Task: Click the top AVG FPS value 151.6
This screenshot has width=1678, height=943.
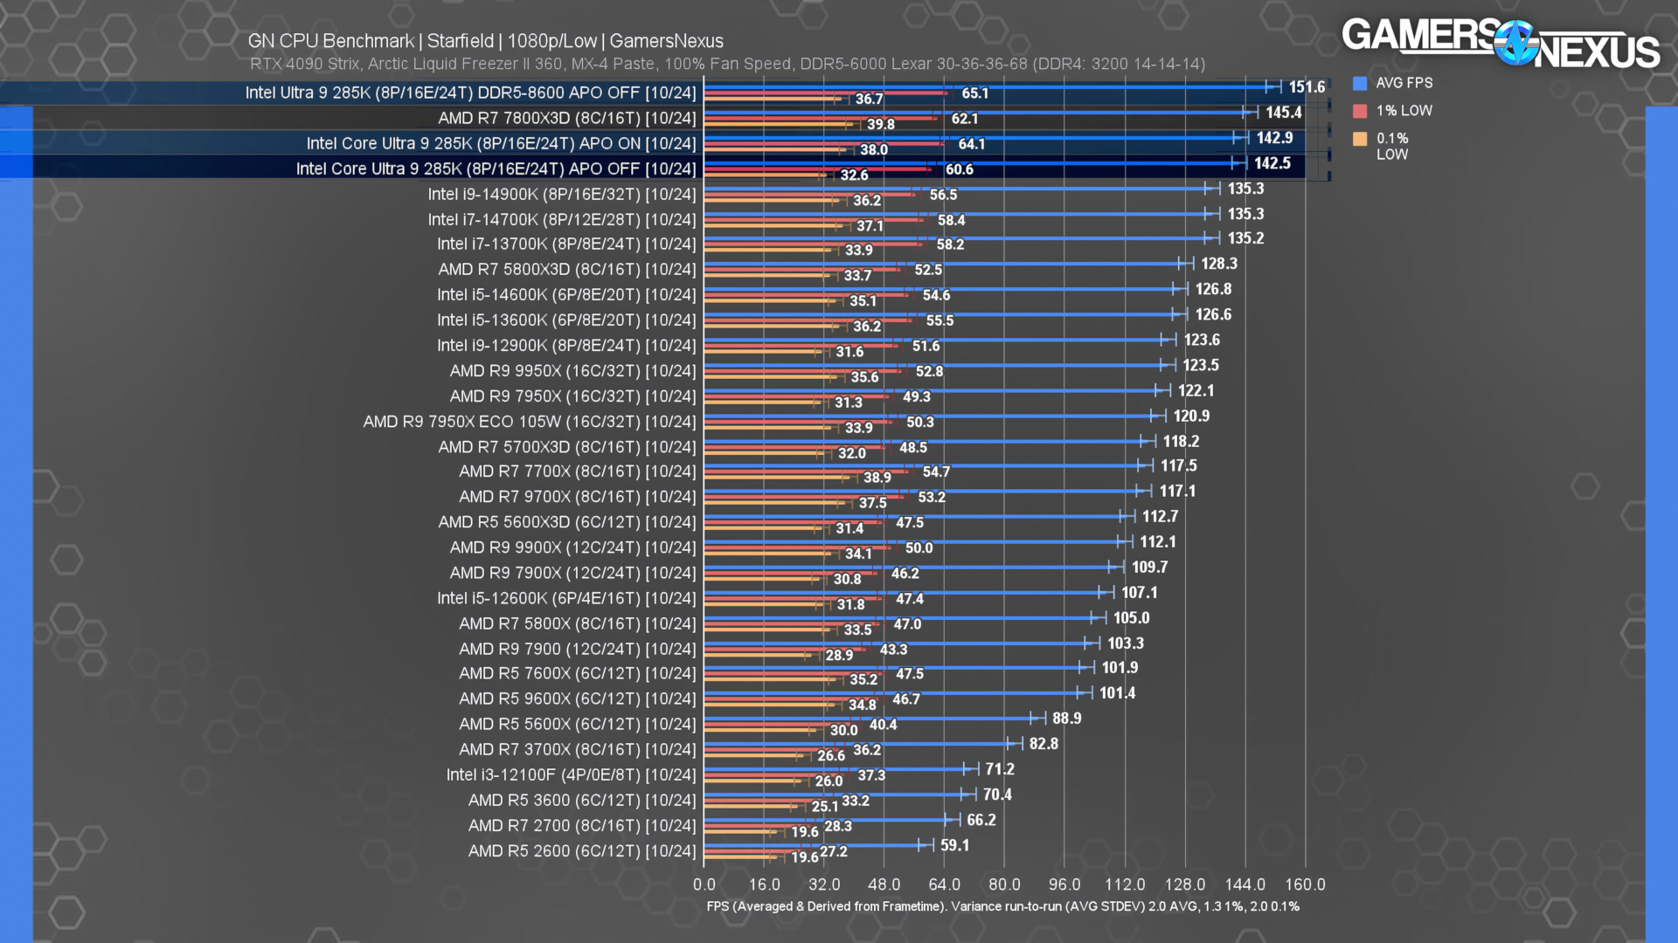Action: click(x=1307, y=86)
